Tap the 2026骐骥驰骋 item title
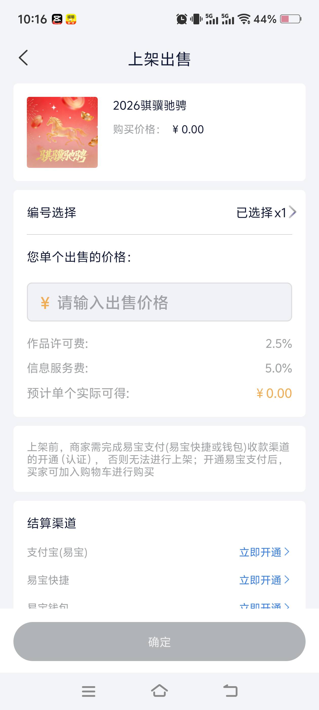The image size is (319, 710). click(150, 105)
